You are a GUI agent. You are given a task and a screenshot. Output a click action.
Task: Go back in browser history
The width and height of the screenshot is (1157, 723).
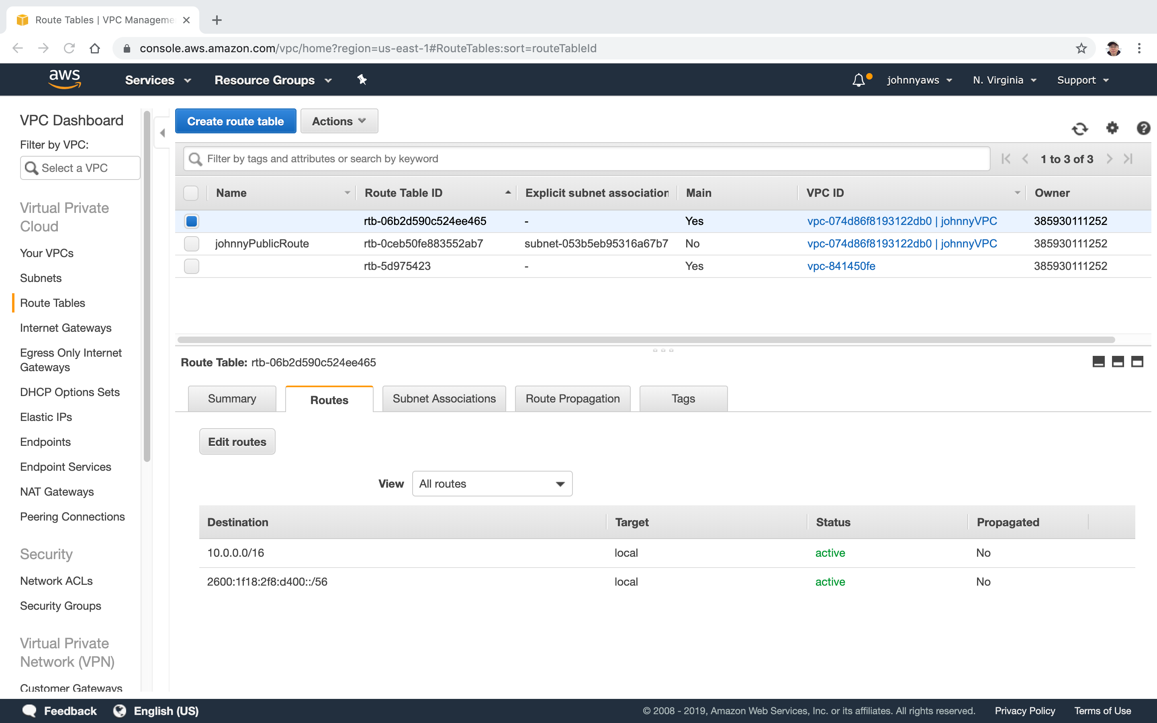pyautogui.click(x=18, y=48)
